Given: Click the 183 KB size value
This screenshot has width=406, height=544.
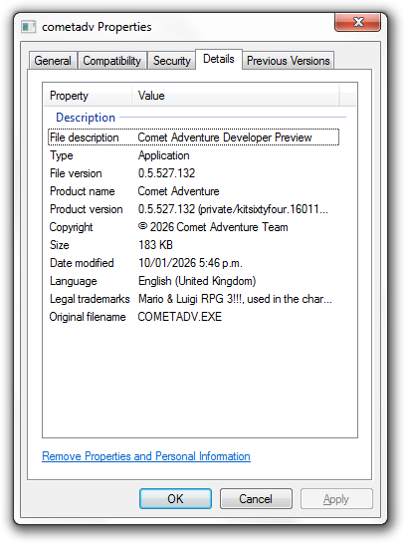Looking at the screenshot, I should coord(155,245).
